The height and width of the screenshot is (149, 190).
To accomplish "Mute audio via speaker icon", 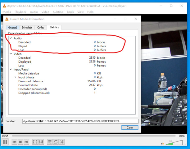I will [162, 143].
